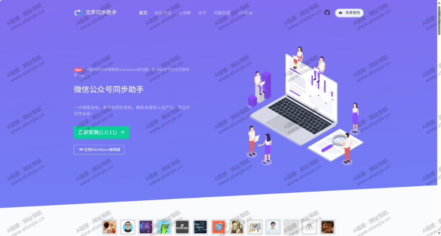Click the line-sketch drawing avatar

pyautogui.click(x=310, y=227)
